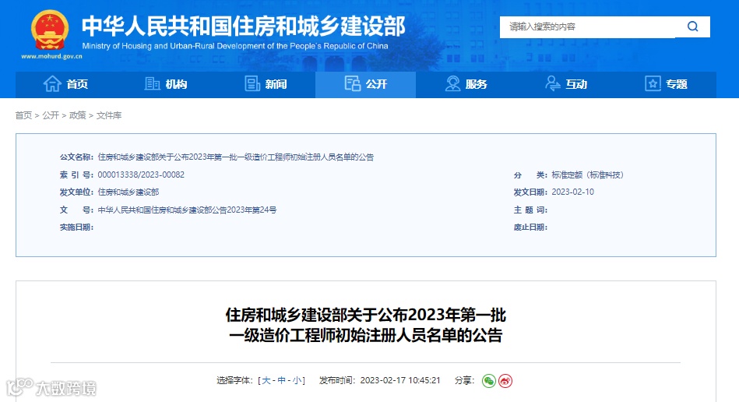Select publish time 2023-02-17 10:45:21
Screen dimensions: 739x402
pyautogui.click(x=400, y=380)
